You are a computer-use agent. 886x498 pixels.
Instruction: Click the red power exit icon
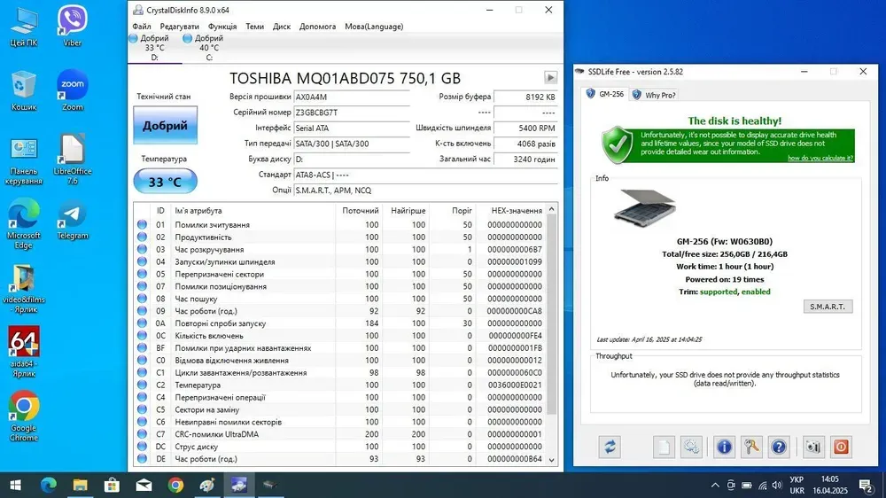pos(841,447)
